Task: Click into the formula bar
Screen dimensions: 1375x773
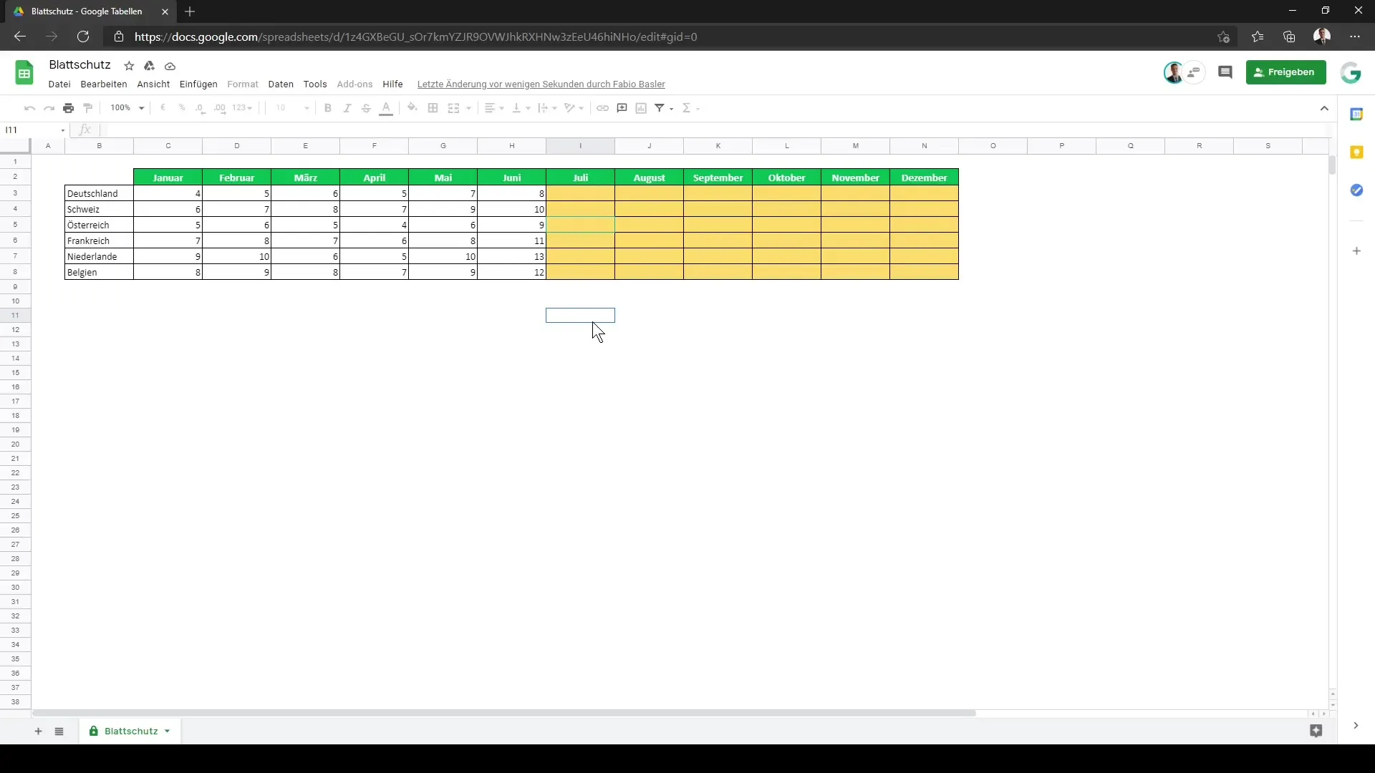Action: pyautogui.click(x=716, y=130)
